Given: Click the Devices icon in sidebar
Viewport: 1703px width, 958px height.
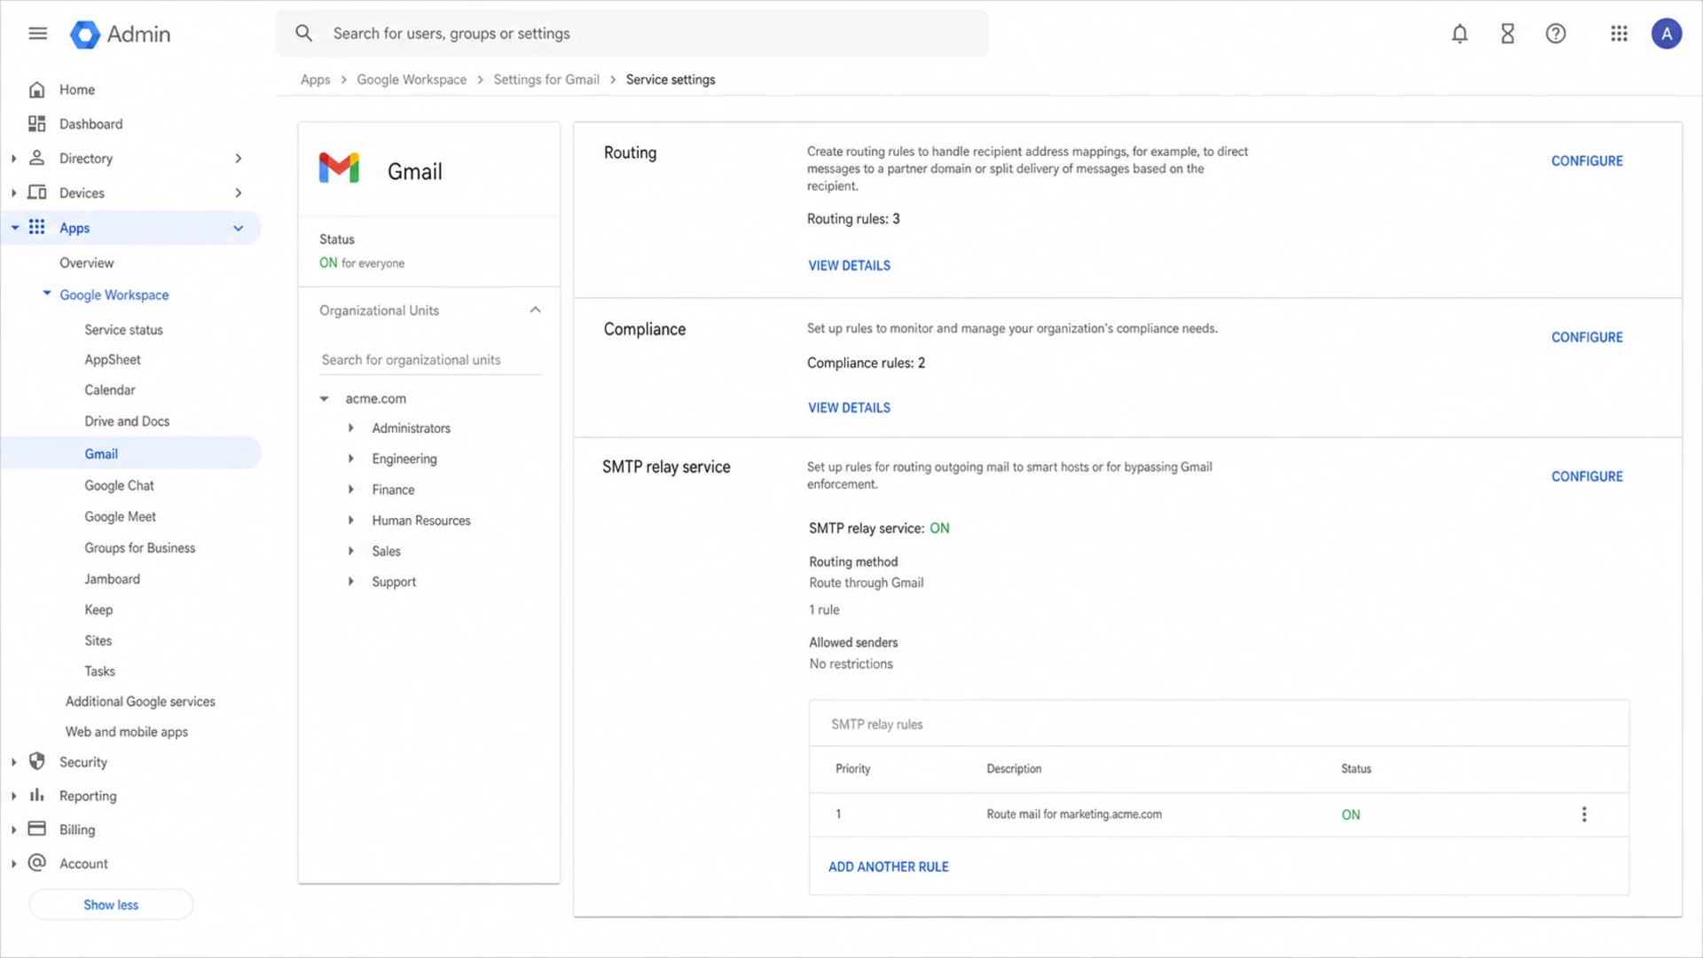Looking at the screenshot, I should point(37,192).
